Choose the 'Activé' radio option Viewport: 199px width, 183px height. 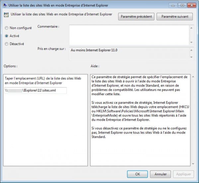pos(7,36)
